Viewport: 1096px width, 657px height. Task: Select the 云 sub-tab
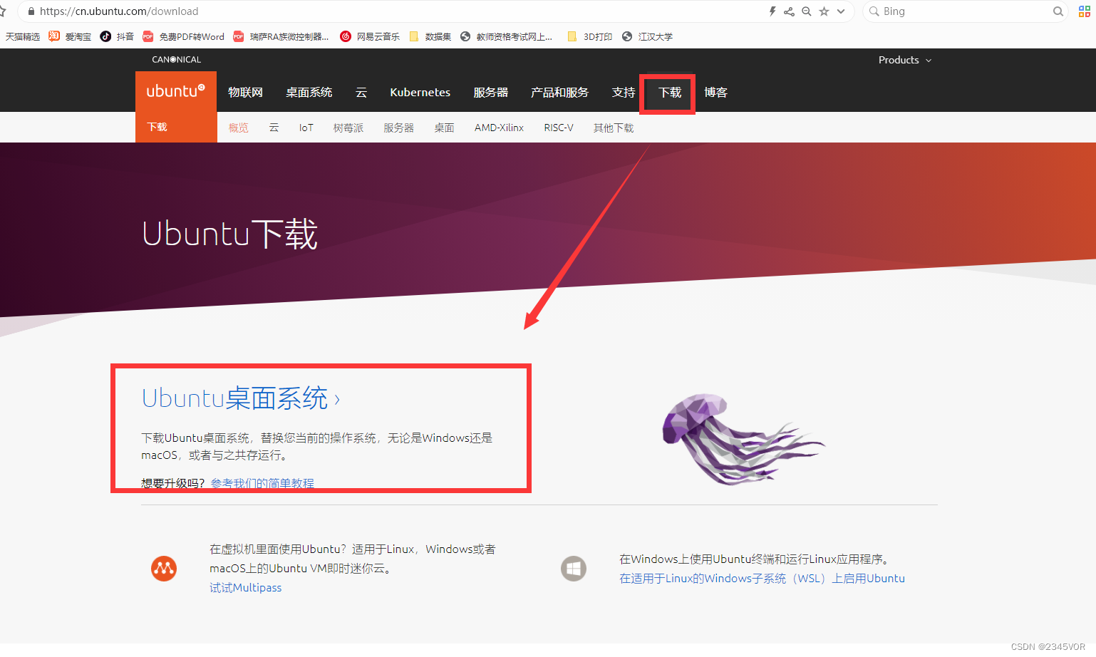(x=274, y=128)
